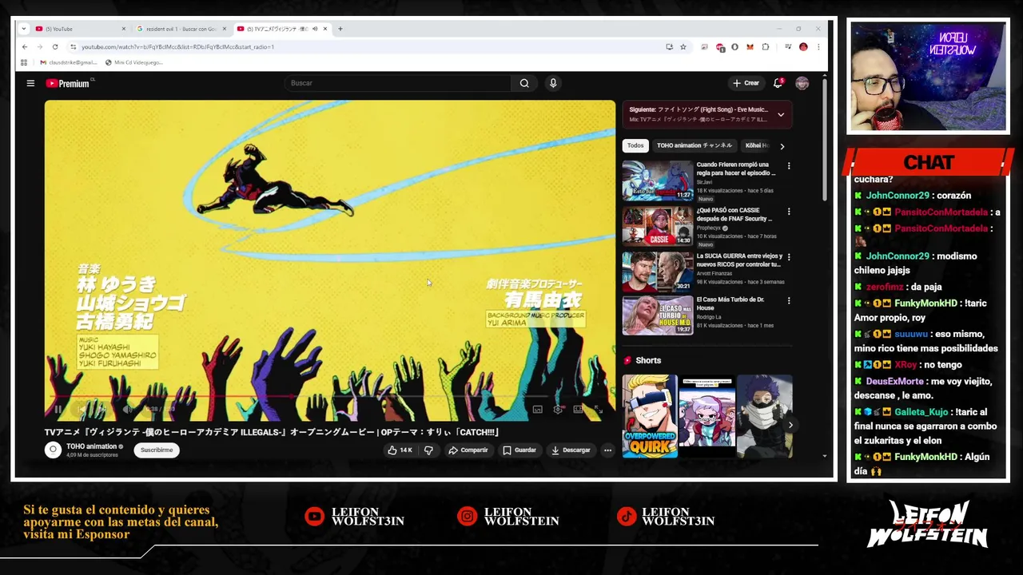This screenshot has width=1023, height=575.
Task: Open the video player settings gear
Action: (x=558, y=409)
